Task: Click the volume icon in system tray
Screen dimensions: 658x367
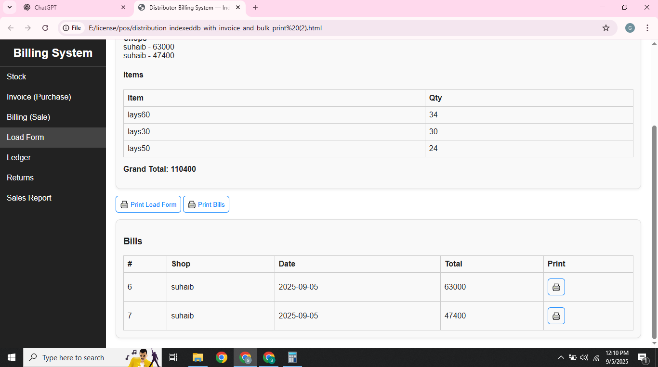Action: pos(584,357)
